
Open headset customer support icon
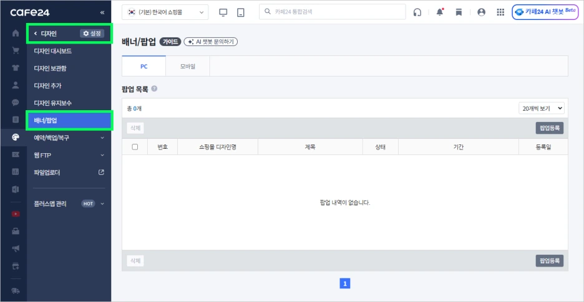417,12
